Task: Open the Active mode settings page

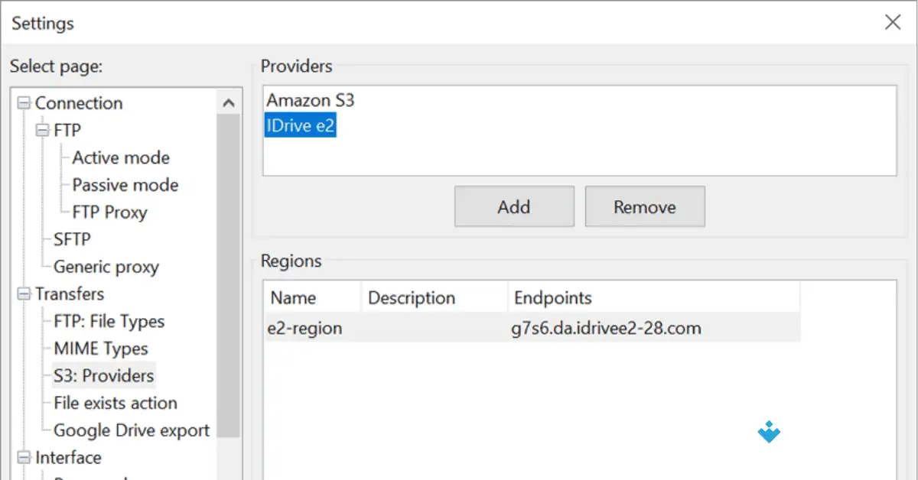Action: click(121, 158)
